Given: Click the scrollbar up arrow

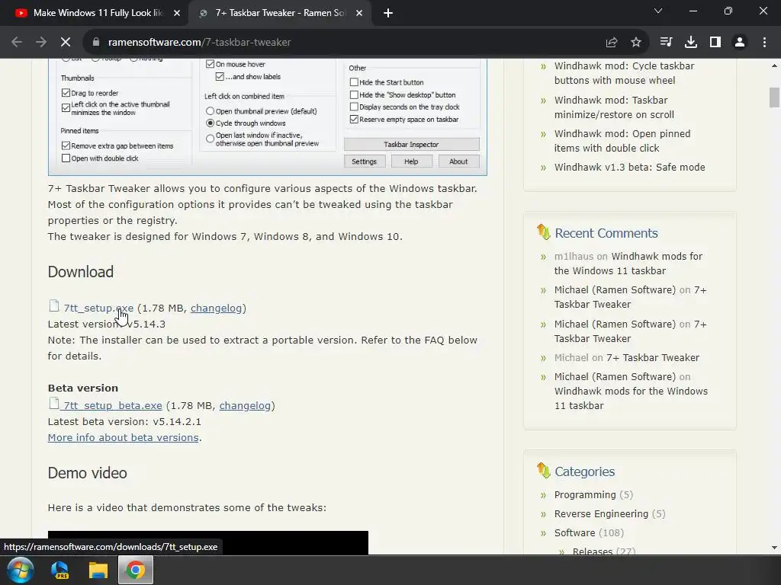Looking at the screenshot, I should click(x=774, y=66).
